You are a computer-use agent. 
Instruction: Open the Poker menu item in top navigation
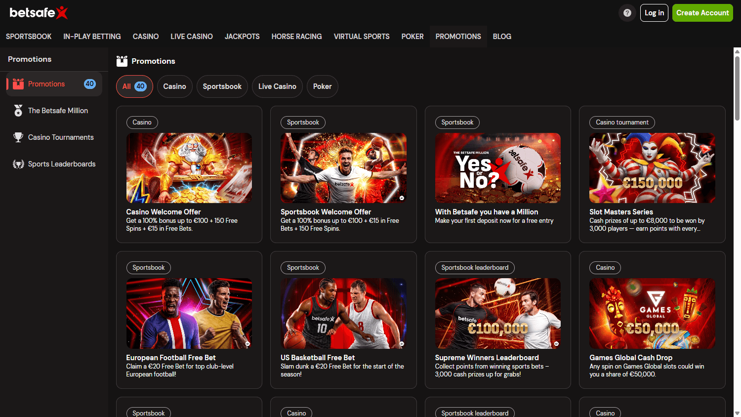412,37
